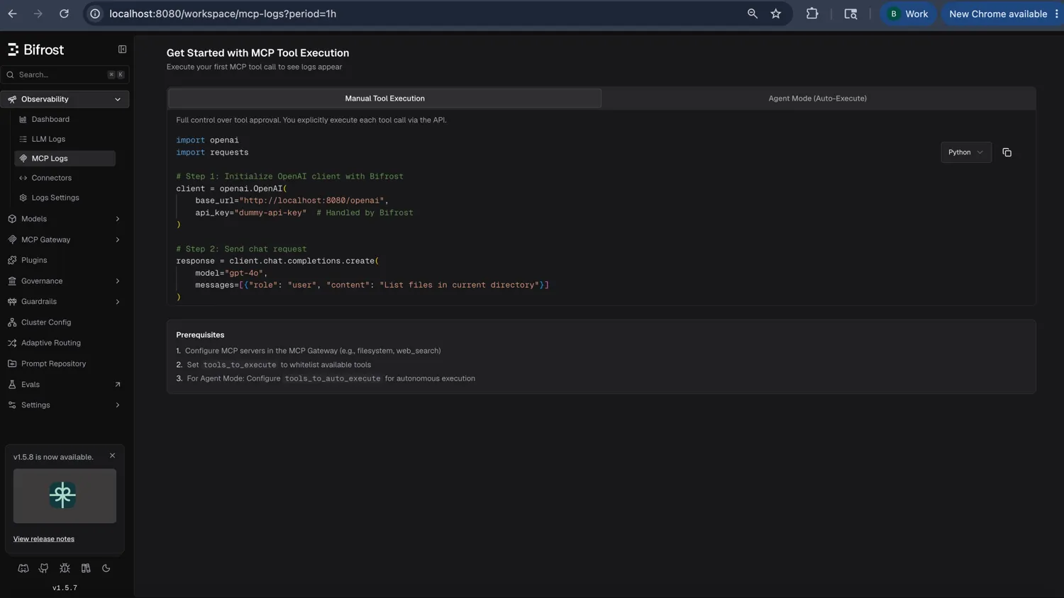Expand the Models section

65,219
